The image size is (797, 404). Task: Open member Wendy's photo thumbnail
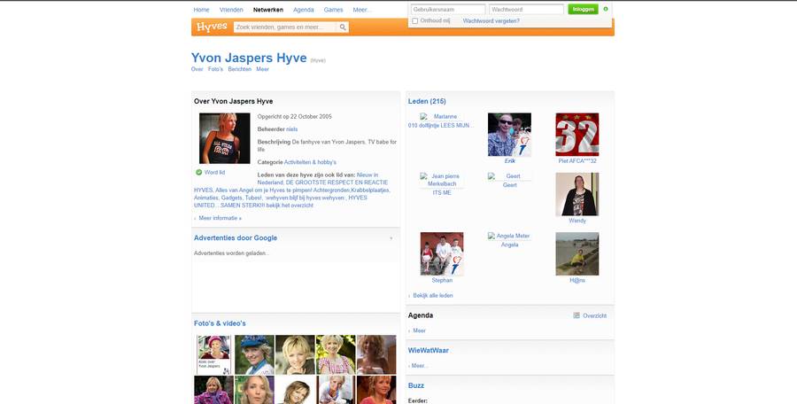tap(576, 194)
